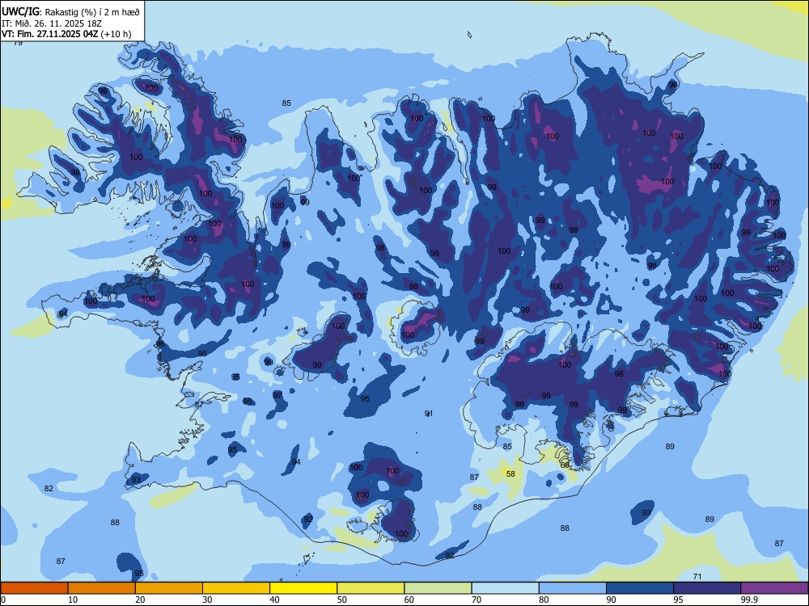
Task: Click the legend tick label '40'
Action: [x=275, y=600]
